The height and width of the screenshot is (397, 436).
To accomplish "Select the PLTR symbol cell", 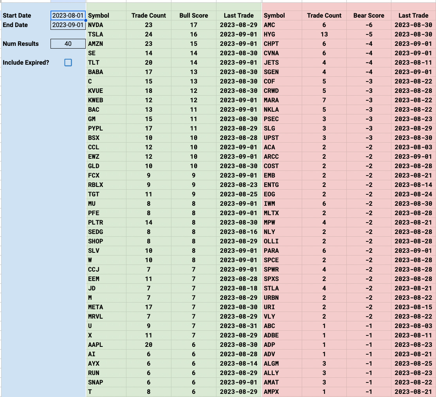I will (106, 223).
